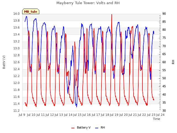Click the 60 right axis tick label
Viewport: 177px width, 133px height.
pos(164,62)
